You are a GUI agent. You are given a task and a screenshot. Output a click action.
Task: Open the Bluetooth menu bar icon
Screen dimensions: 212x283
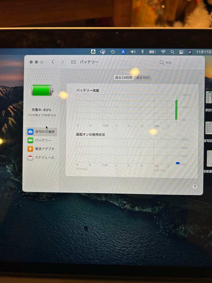142,52
